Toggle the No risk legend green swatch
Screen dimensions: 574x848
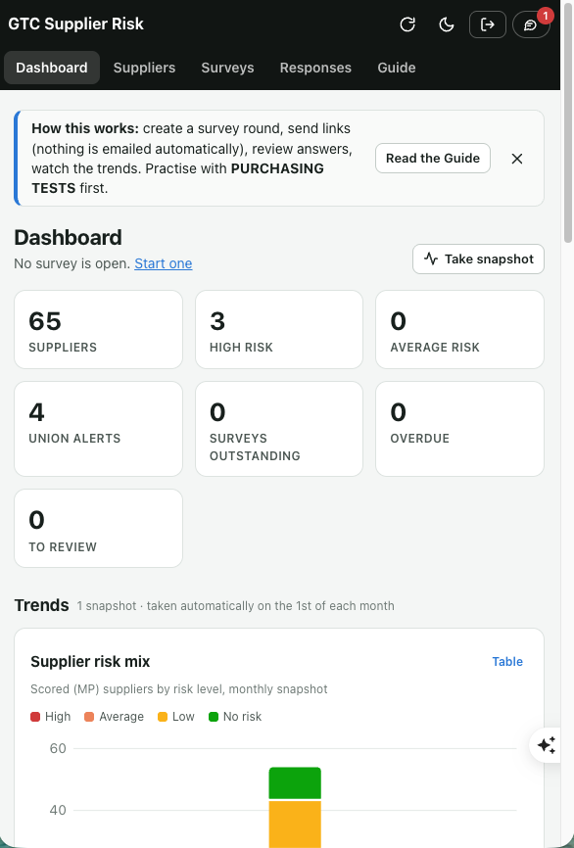pos(214,717)
